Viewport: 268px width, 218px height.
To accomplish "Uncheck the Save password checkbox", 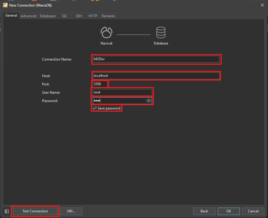I will [x=95, y=108].
